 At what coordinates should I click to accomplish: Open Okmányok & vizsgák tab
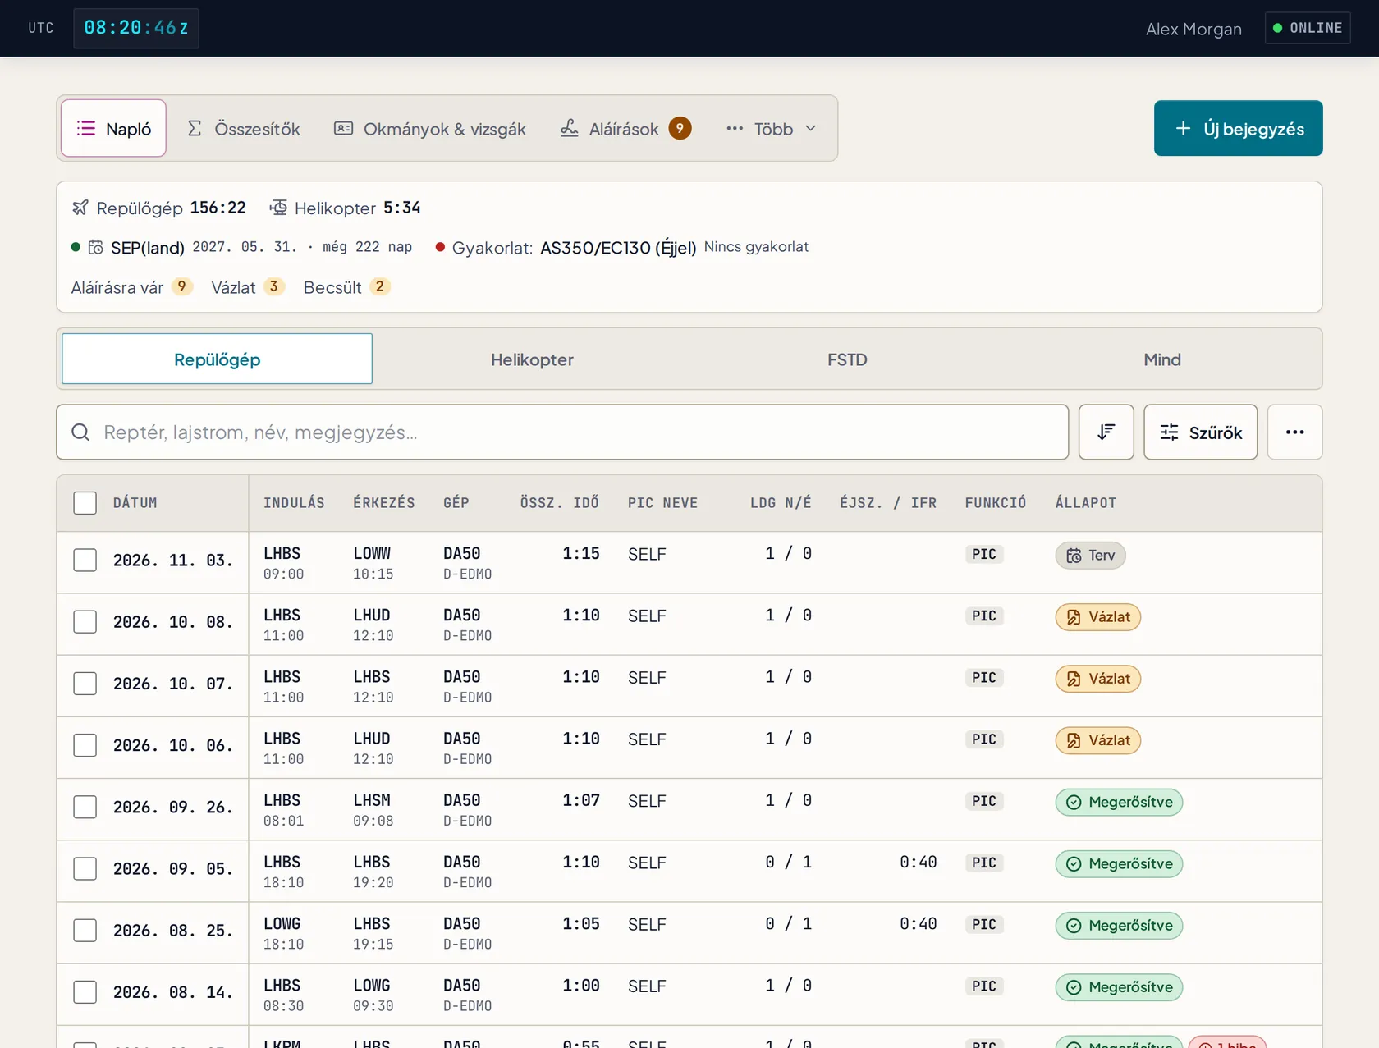pyautogui.click(x=430, y=129)
